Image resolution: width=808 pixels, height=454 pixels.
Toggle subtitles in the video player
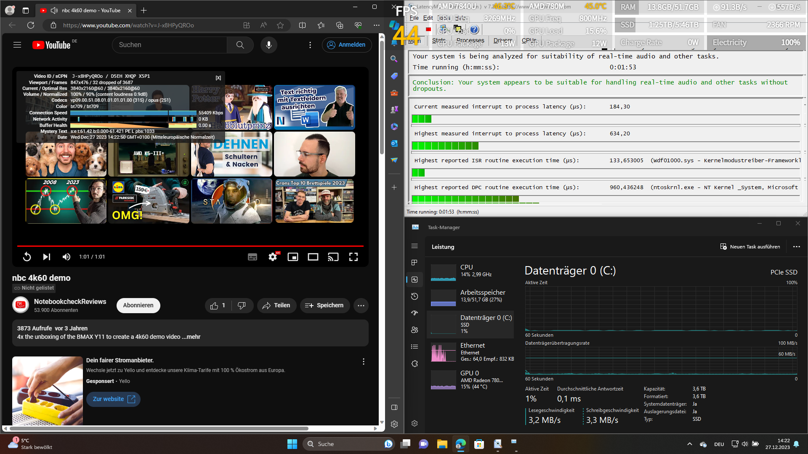(x=252, y=257)
